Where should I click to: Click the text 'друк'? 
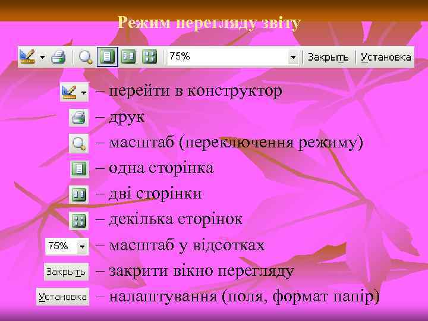[x=127, y=117]
